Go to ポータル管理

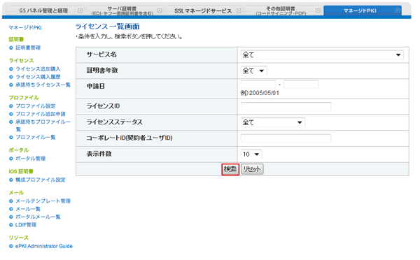coord(31,159)
